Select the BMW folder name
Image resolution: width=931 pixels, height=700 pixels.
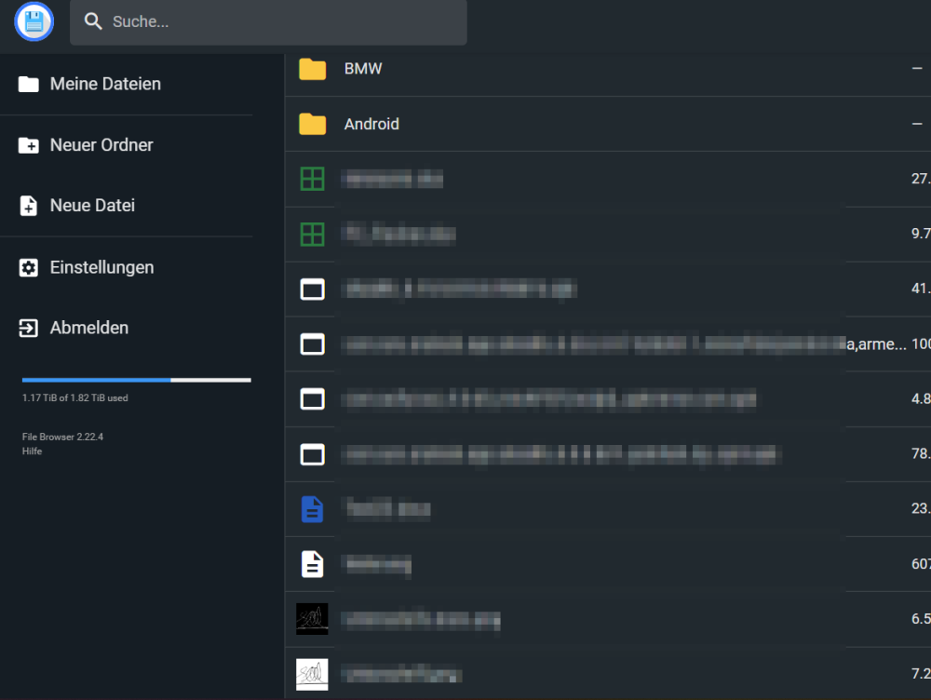coord(363,69)
